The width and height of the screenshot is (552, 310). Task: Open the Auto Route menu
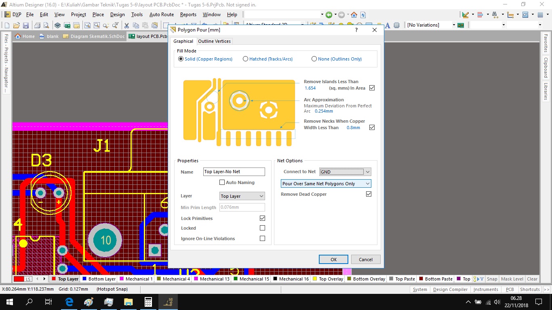tap(162, 15)
